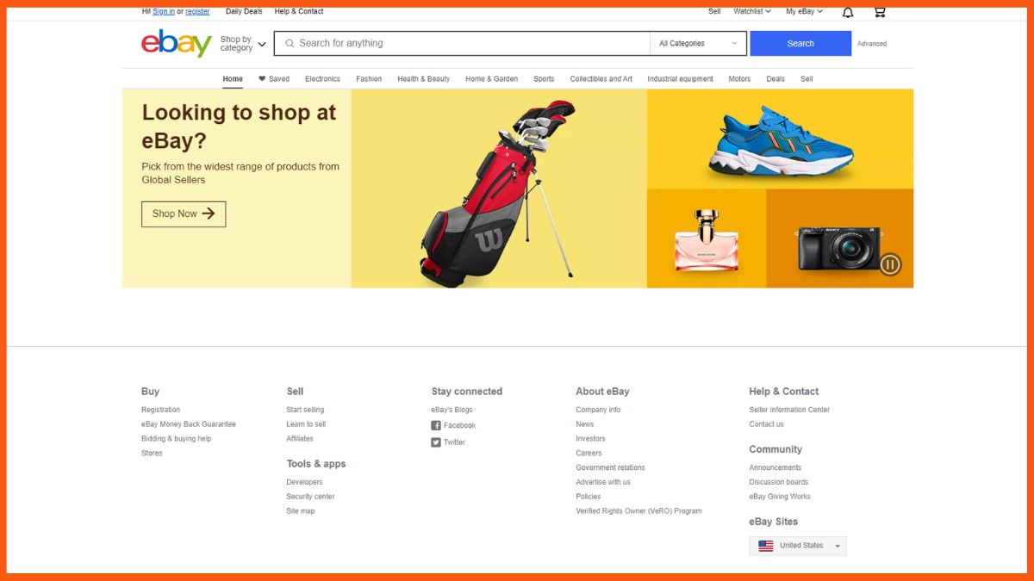Image resolution: width=1034 pixels, height=581 pixels.
Task: Click the blue Search button
Action: point(800,43)
